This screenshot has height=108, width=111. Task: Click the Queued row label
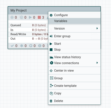point(16,25)
